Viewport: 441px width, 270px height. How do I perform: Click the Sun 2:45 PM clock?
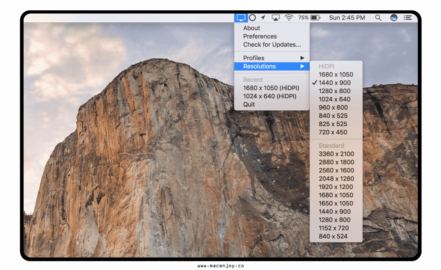tap(347, 17)
